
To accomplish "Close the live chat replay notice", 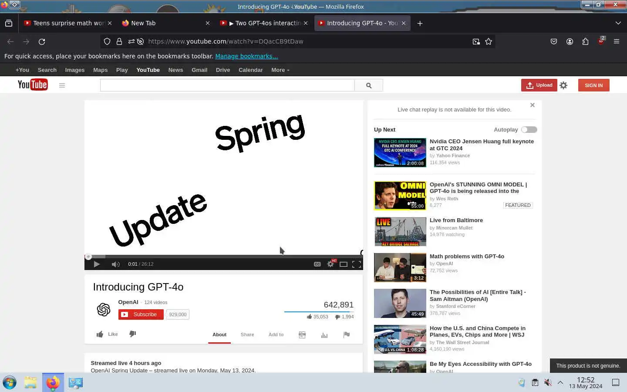I will click(x=532, y=105).
